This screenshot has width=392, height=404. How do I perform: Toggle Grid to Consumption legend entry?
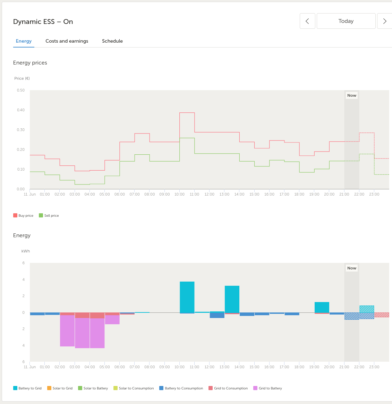click(228, 388)
